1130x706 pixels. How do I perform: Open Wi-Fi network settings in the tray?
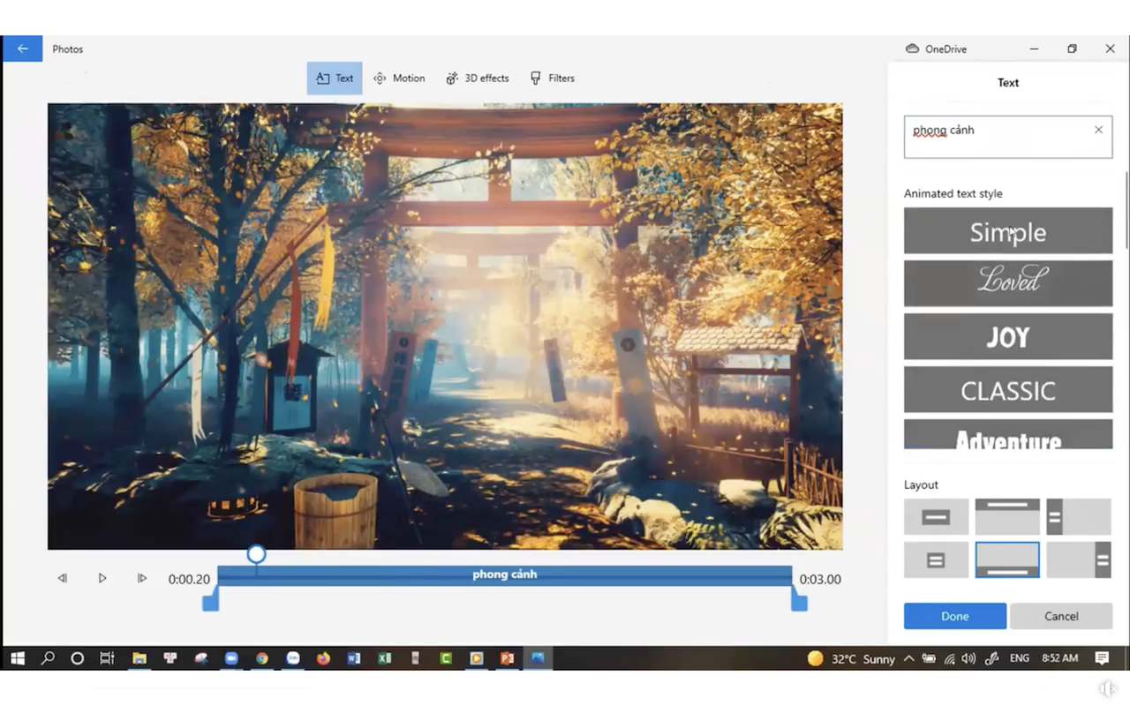(x=950, y=658)
